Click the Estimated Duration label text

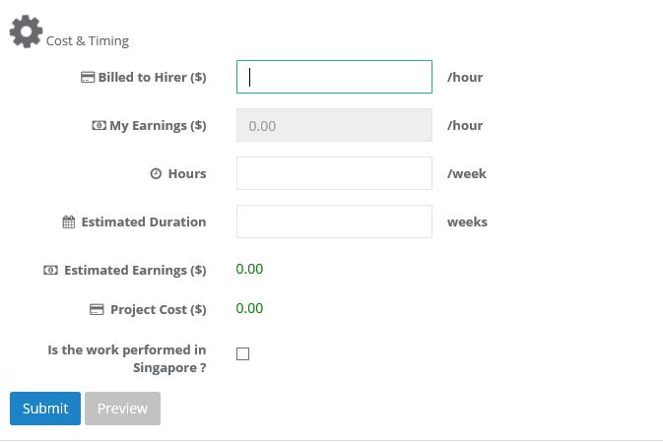(144, 221)
